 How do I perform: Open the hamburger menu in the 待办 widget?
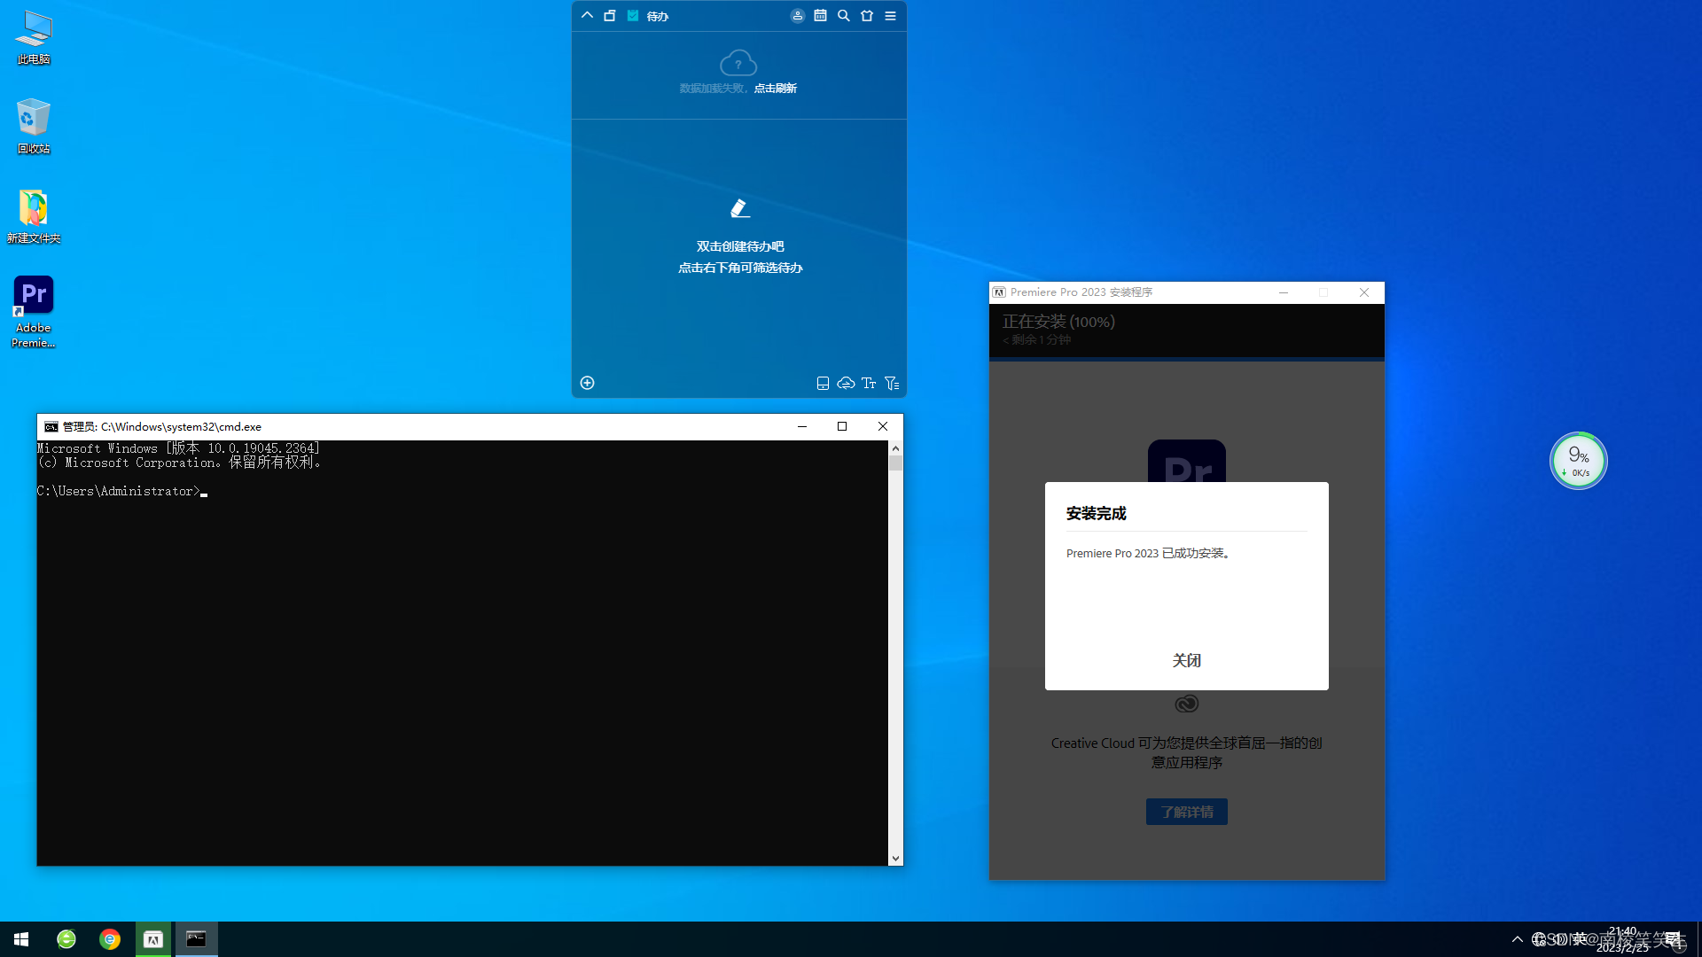coord(890,16)
